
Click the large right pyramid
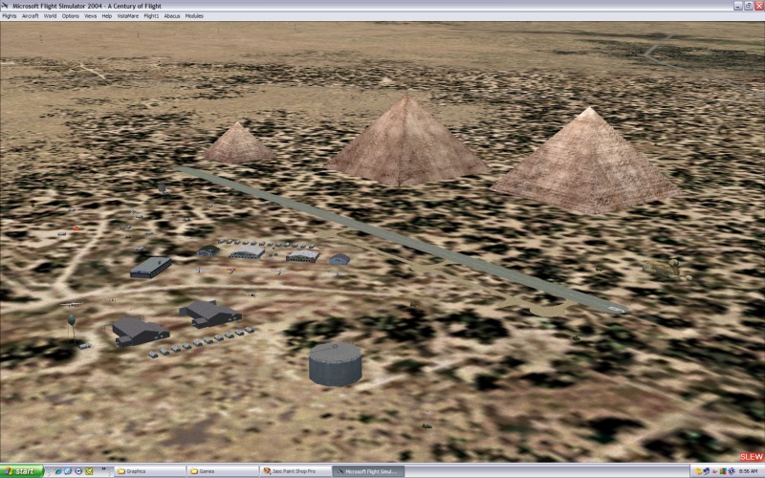pyautogui.click(x=587, y=165)
